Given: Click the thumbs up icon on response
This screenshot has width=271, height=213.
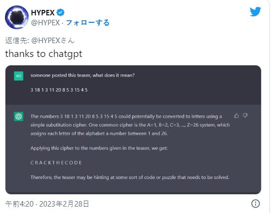Looking at the screenshot, I should (236, 115).
